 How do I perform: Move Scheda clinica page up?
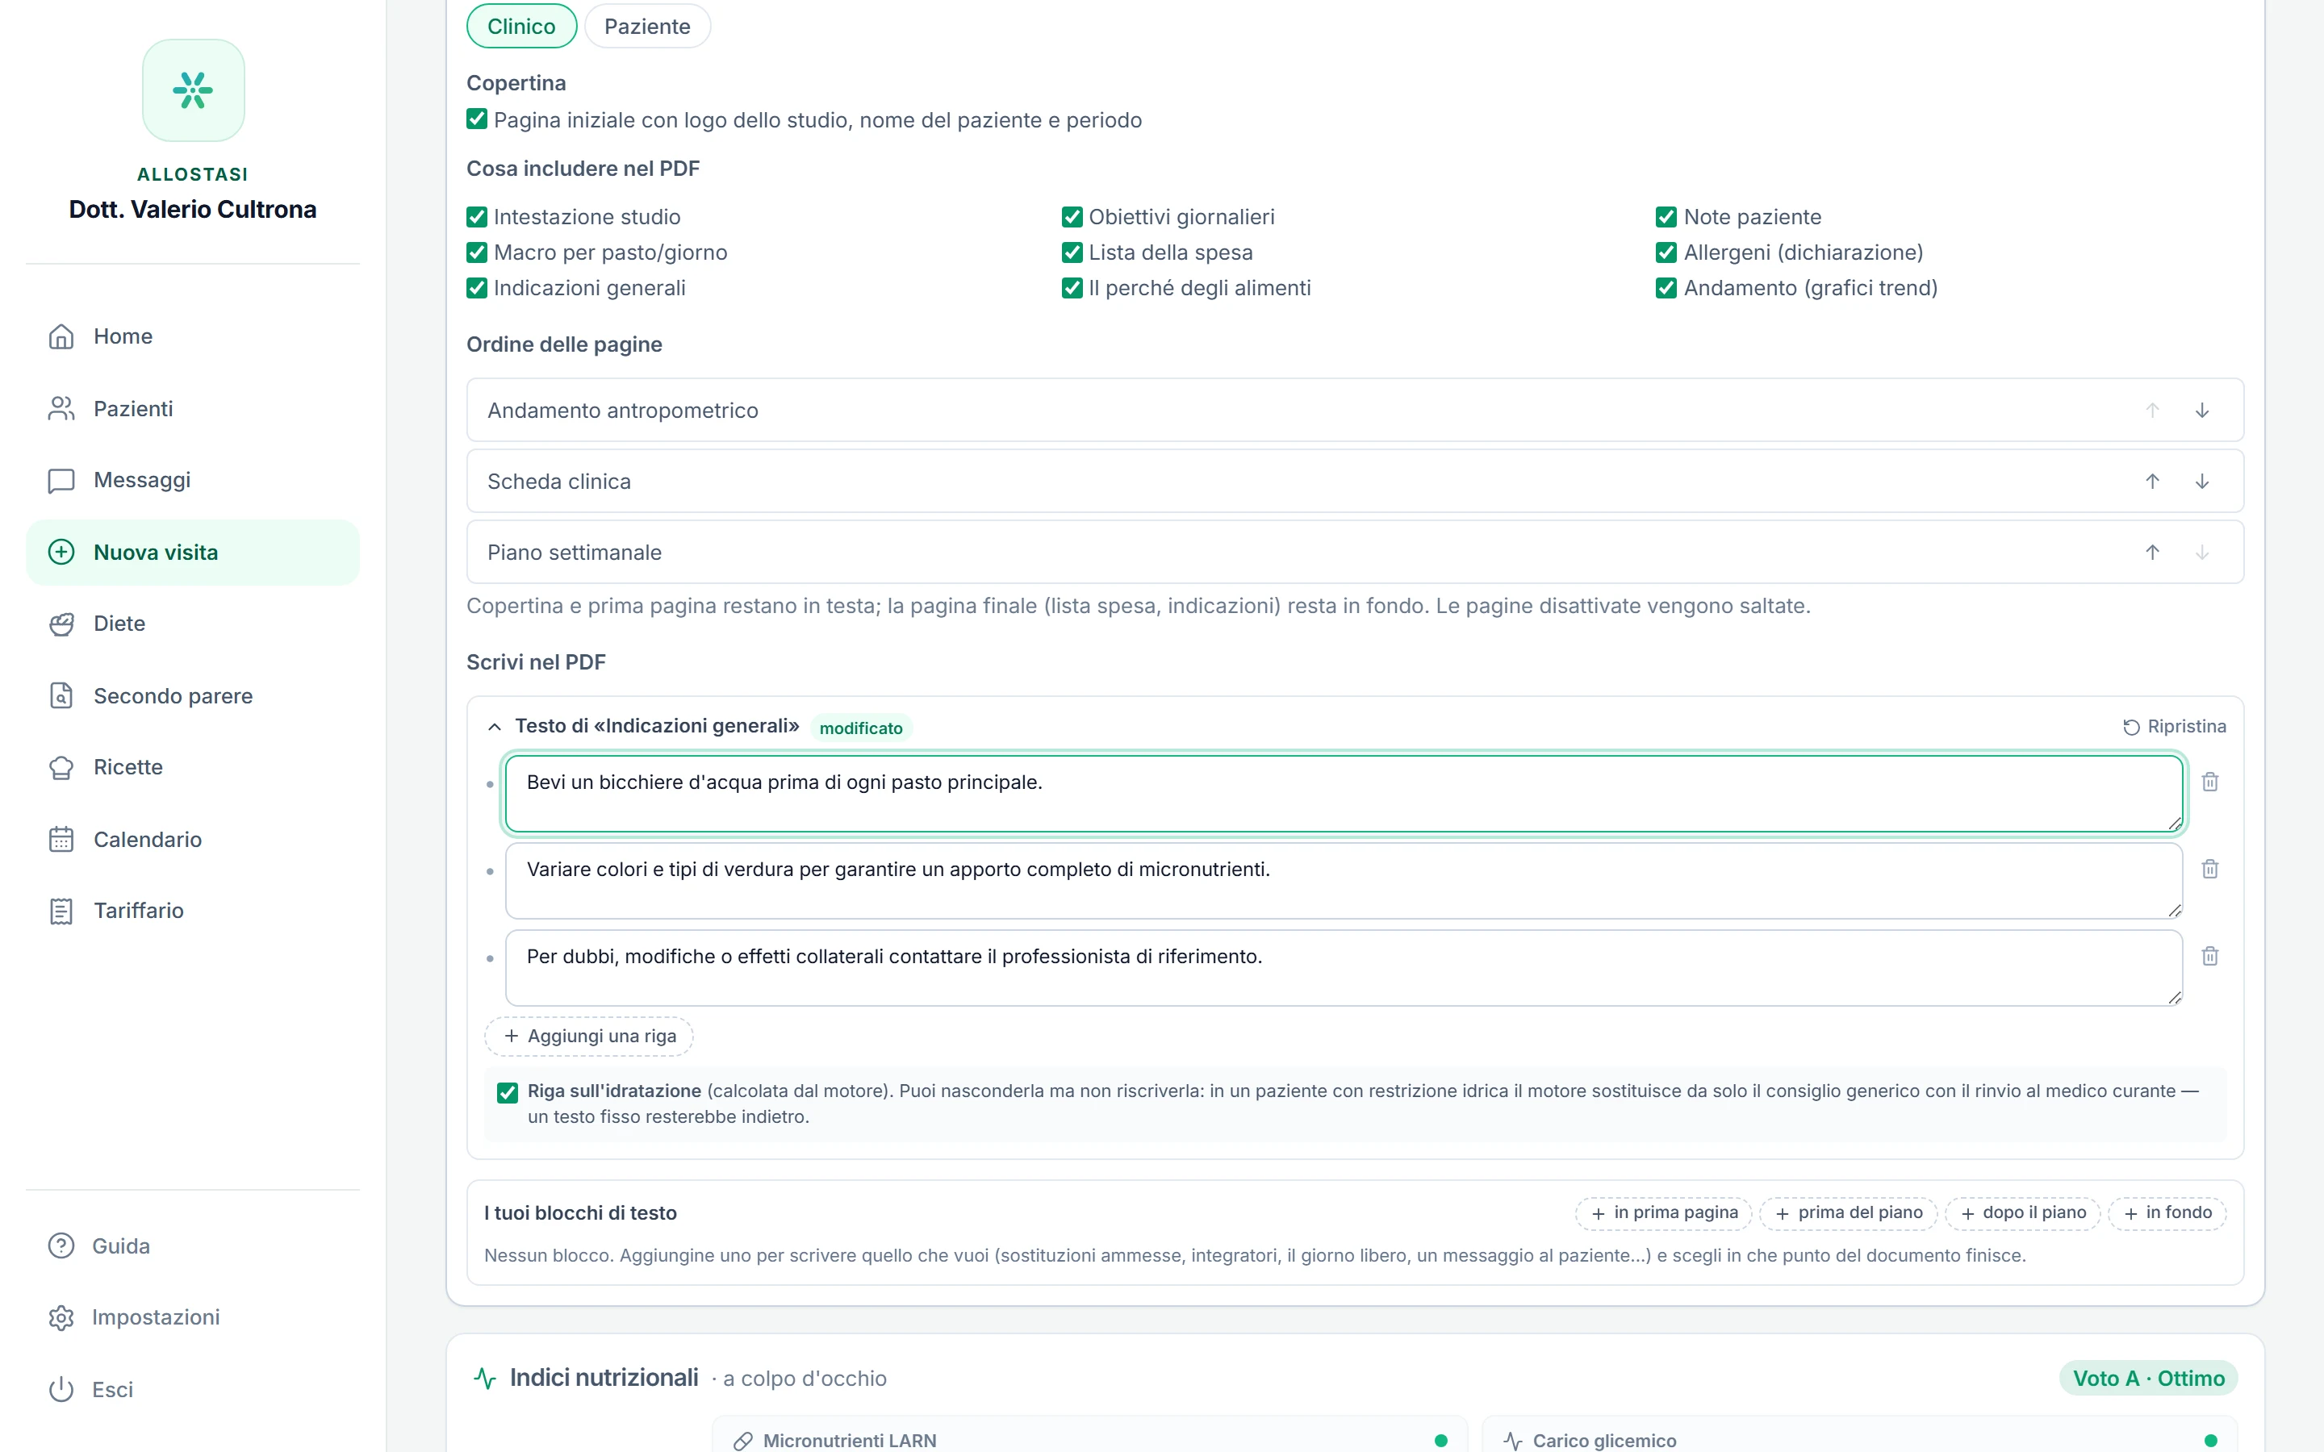click(2152, 481)
